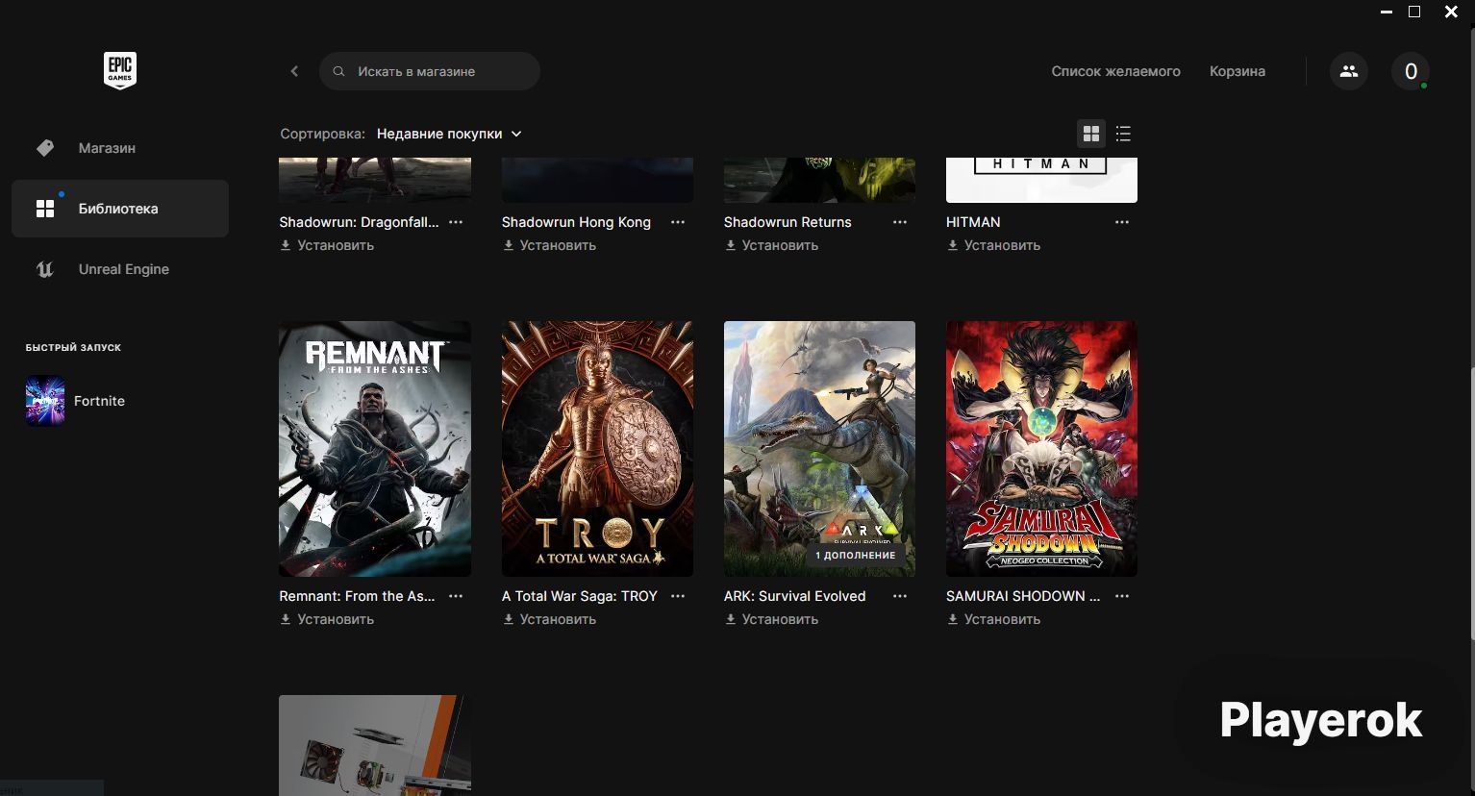Open the Корзина cart

[1237, 71]
